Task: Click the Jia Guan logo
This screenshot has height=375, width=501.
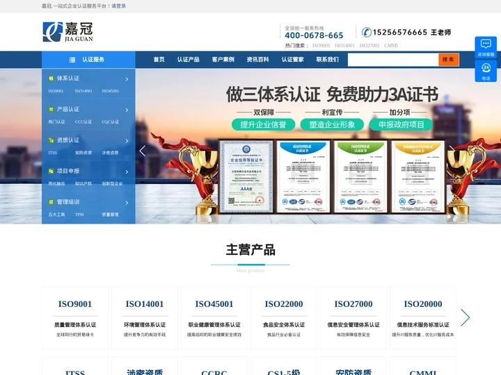Action: coord(67,32)
